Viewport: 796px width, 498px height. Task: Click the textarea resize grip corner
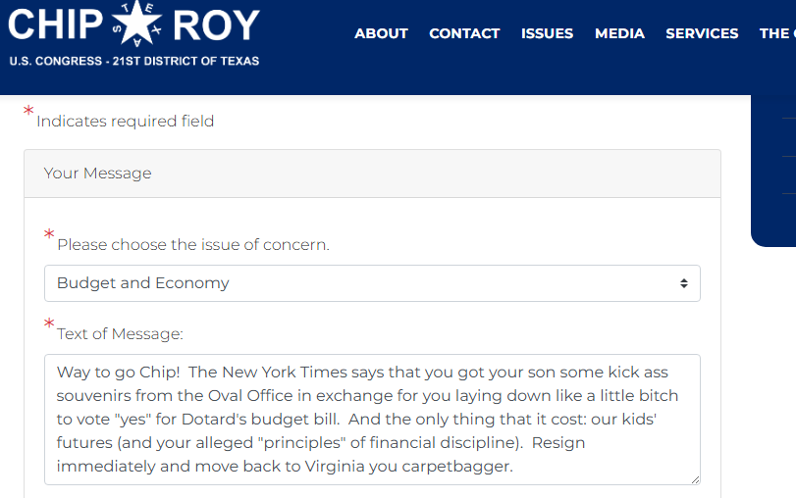click(695, 479)
